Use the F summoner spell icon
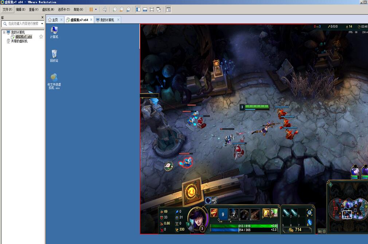Viewport: 368px width, 244px height. click(x=274, y=213)
